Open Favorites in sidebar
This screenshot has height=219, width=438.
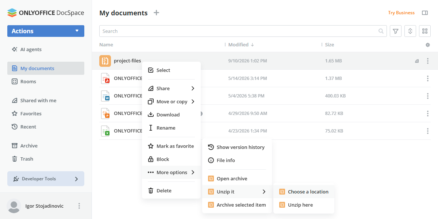pyautogui.click(x=46, y=114)
